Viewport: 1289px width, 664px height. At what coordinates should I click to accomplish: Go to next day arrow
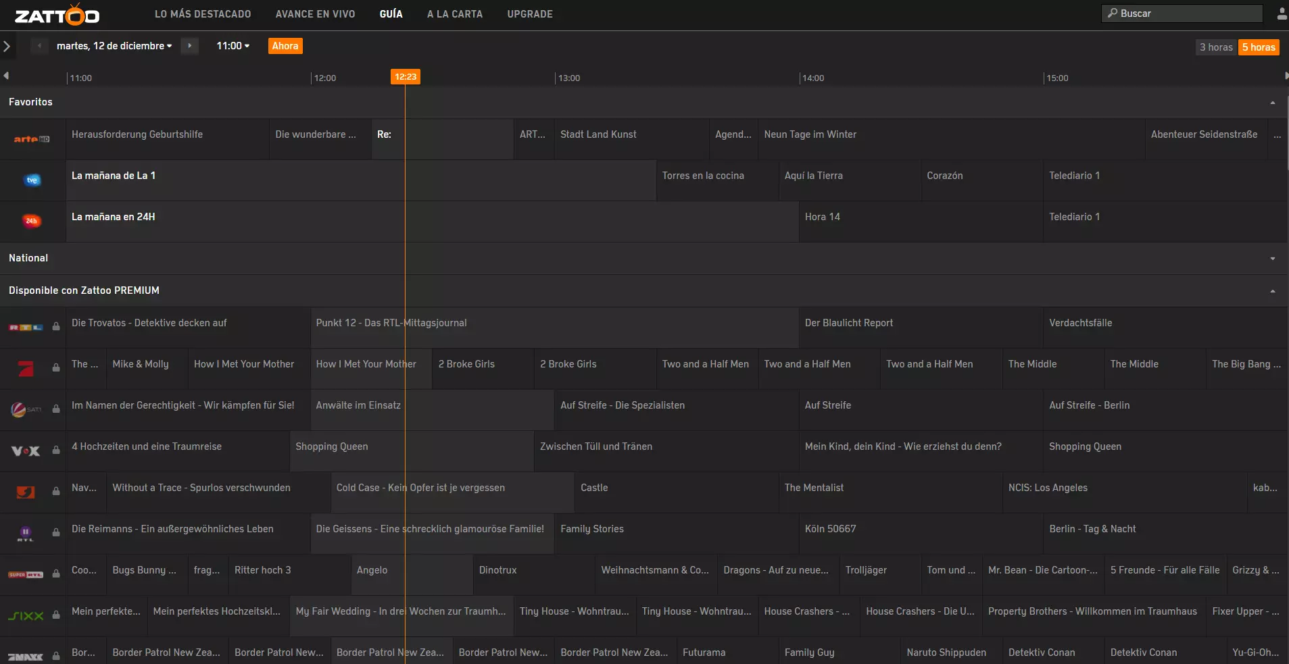[190, 46]
